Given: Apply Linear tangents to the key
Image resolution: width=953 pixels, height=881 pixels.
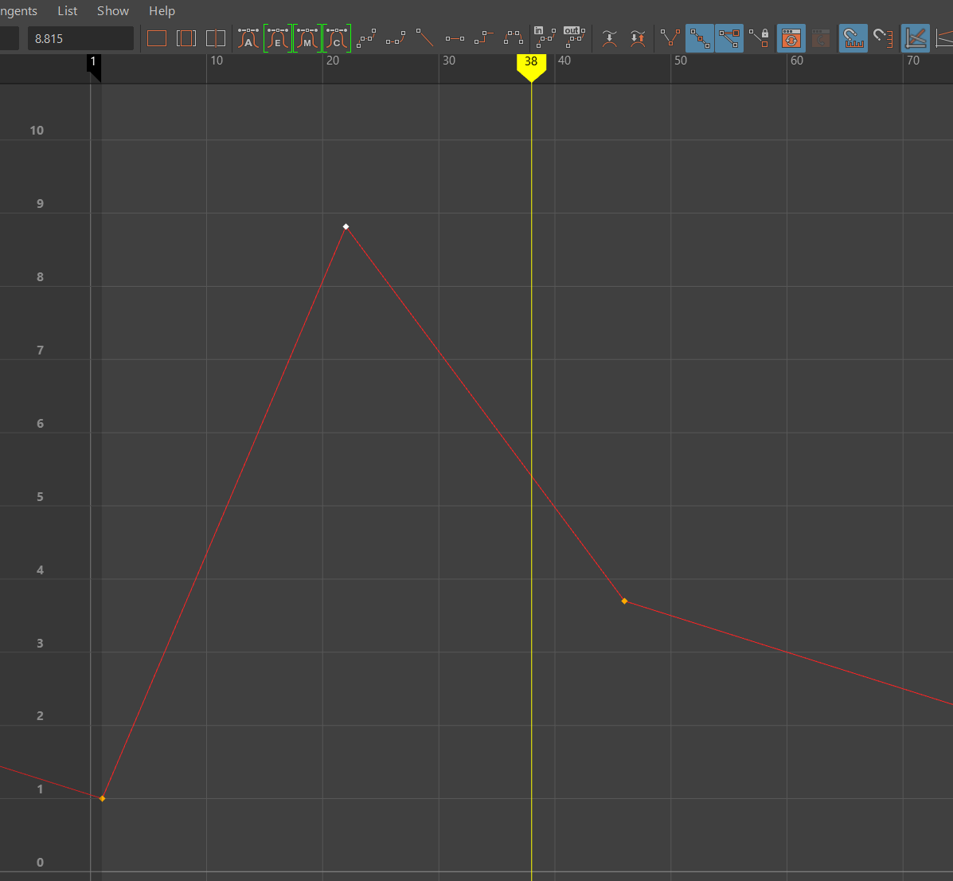Looking at the screenshot, I should [425, 38].
